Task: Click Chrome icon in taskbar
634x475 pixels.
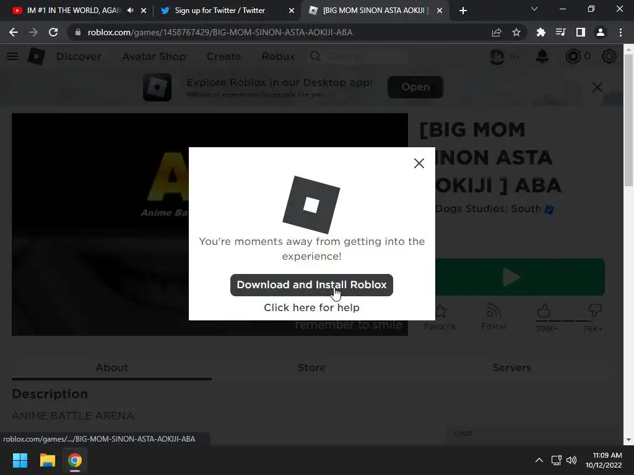Action: (75, 460)
